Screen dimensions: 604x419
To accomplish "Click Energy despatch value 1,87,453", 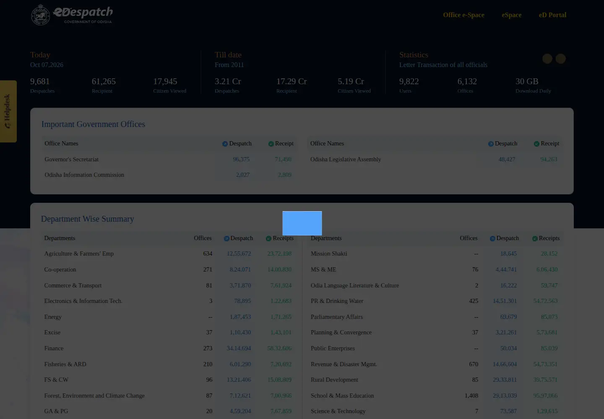I will point(240,317).
